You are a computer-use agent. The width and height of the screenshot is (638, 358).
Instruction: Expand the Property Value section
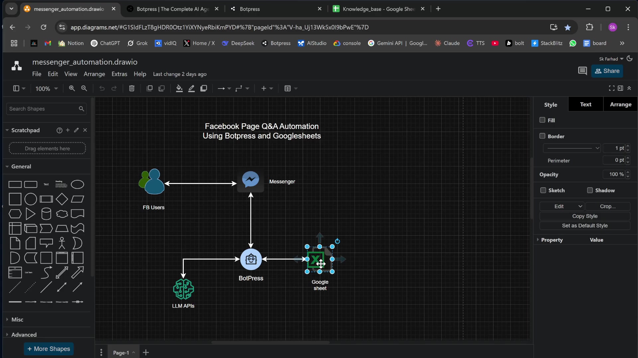pyautogui.click(x=552, y=240)
